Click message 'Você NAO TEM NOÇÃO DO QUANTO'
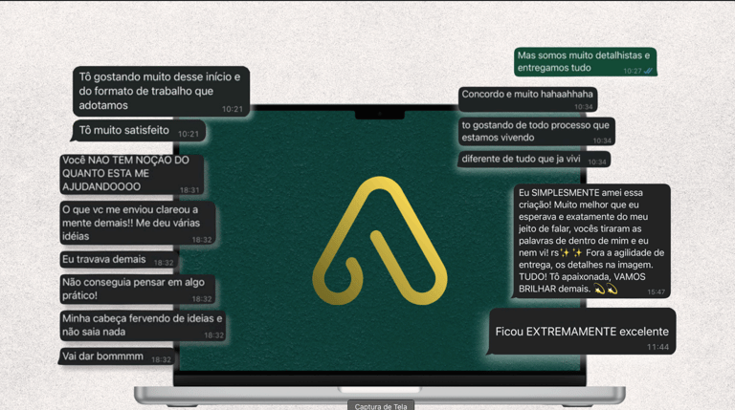Image resolution: width=735 pixels, height=410 pixels. coord(132,174)
